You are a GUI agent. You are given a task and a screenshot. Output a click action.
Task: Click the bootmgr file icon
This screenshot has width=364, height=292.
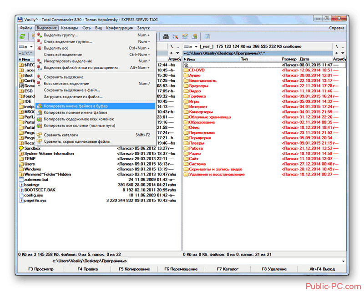point(21,185)
